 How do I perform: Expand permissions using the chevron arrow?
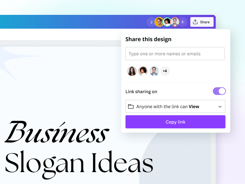(220, 107)
